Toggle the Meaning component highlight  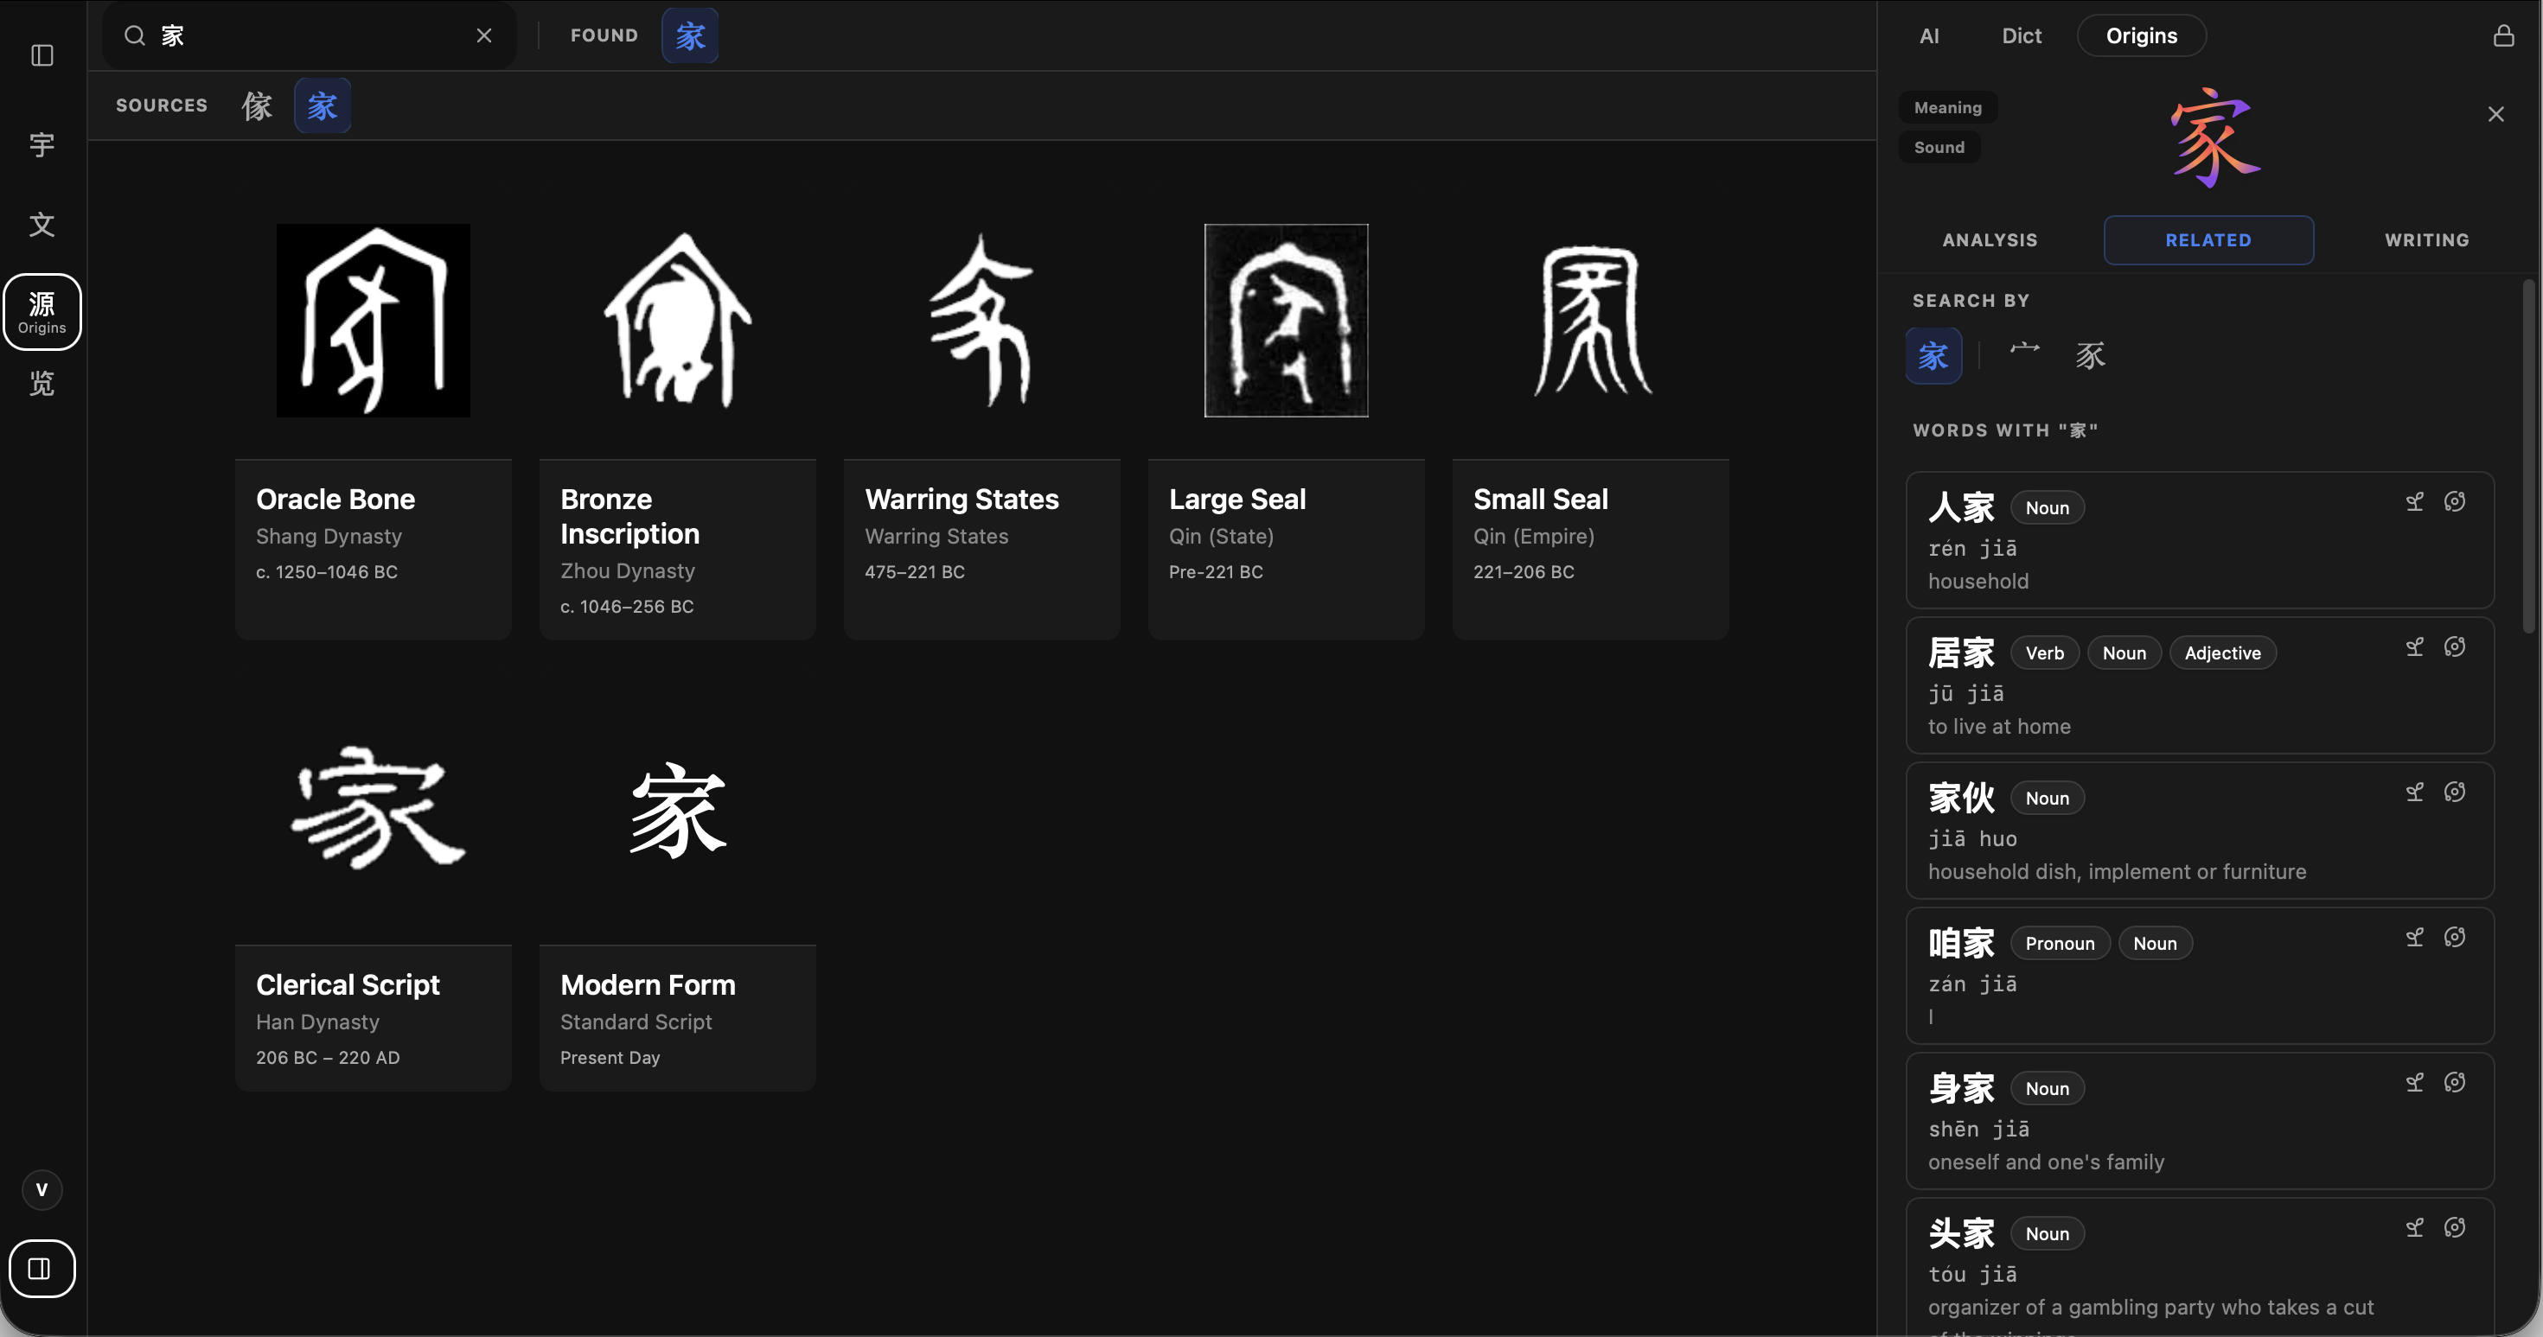tap(1948, 107)
